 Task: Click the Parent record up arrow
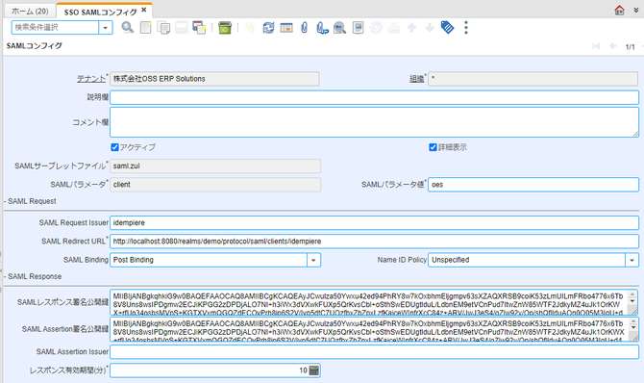[411, 28]
